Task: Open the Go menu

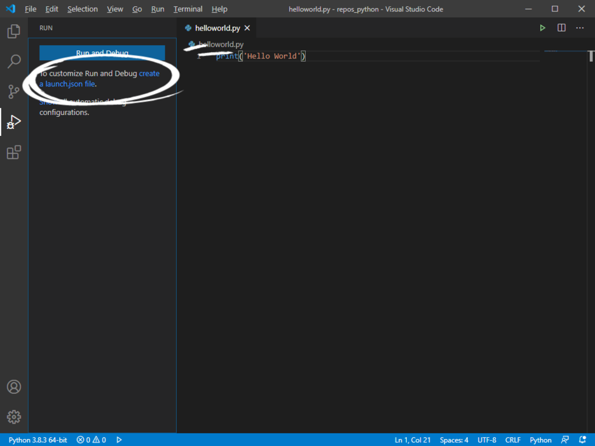Action: (x=137, y=9)
